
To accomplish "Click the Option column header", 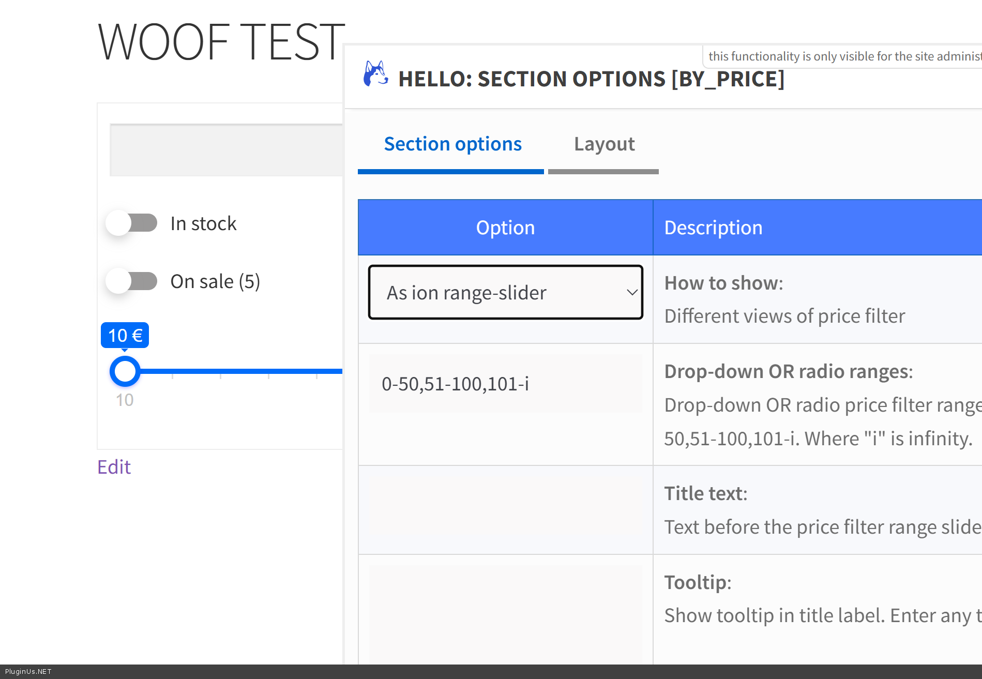I will pyautogui.click(x=505, y=228).
